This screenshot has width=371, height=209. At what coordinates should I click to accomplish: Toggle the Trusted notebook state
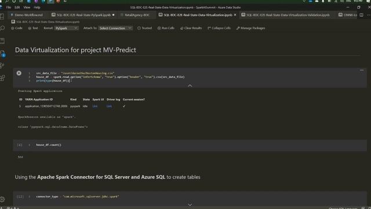[x=144, y=28]
